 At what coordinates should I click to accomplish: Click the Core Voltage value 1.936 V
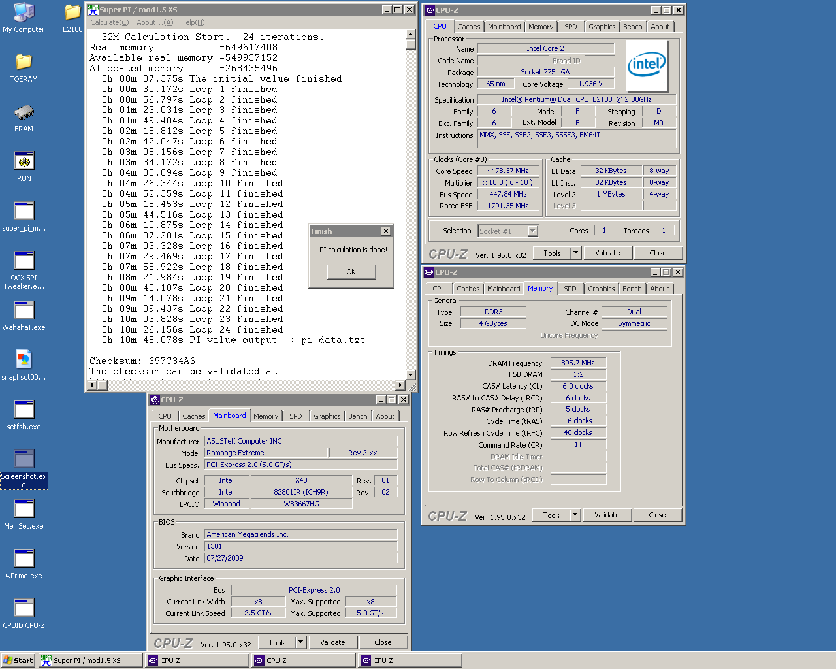pyautogui.click(x=590, y=84)
